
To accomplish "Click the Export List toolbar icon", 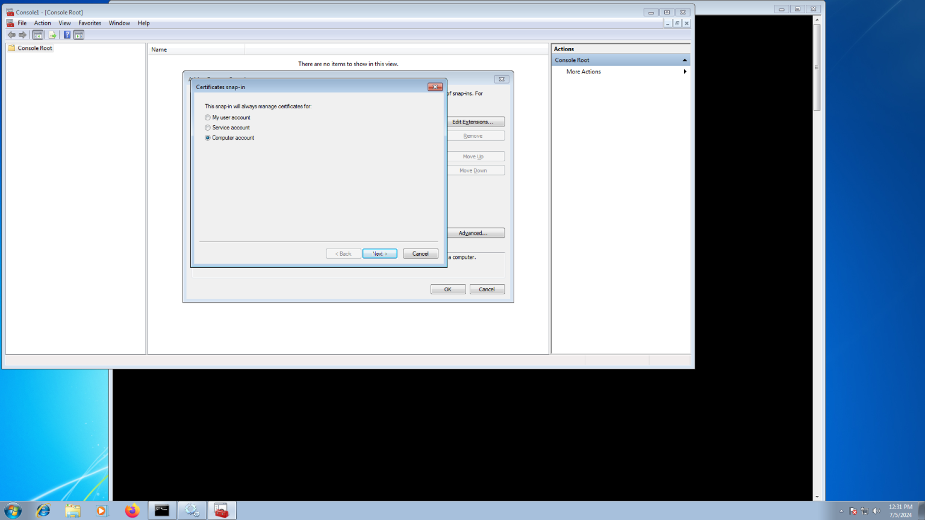I will [x=52, y=35].
